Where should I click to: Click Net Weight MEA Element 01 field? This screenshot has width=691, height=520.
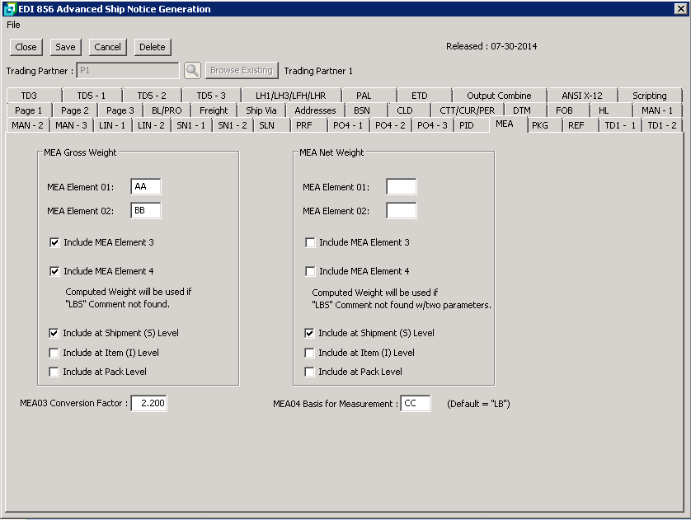401,187
